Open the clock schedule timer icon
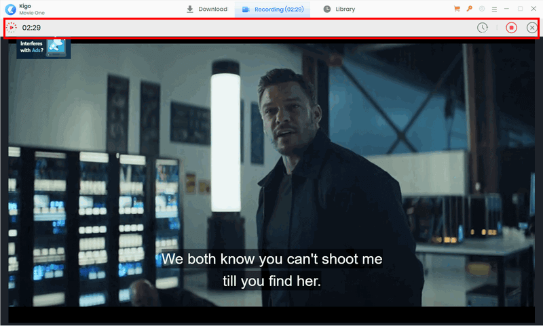The width and height of the screenshot is (543, 326). pyautogui.click(x=483, y=28)
